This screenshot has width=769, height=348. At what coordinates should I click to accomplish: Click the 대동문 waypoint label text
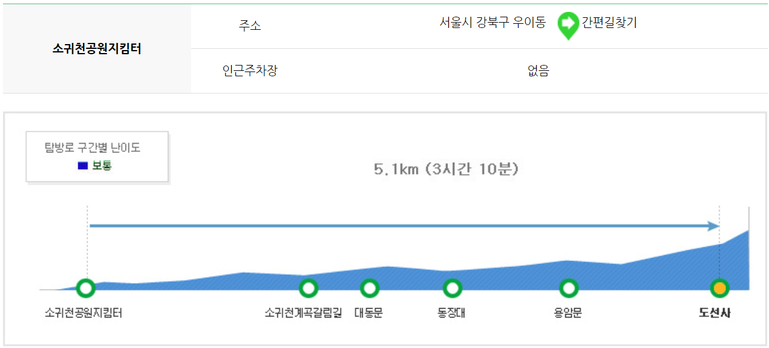369,312
